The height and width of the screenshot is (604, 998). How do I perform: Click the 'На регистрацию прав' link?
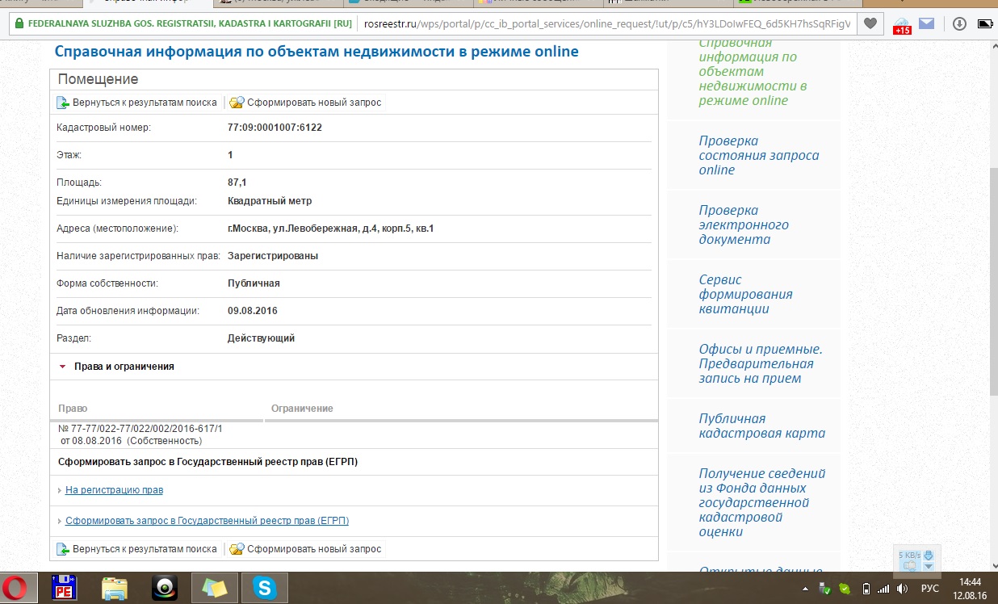tap(114, 490)
